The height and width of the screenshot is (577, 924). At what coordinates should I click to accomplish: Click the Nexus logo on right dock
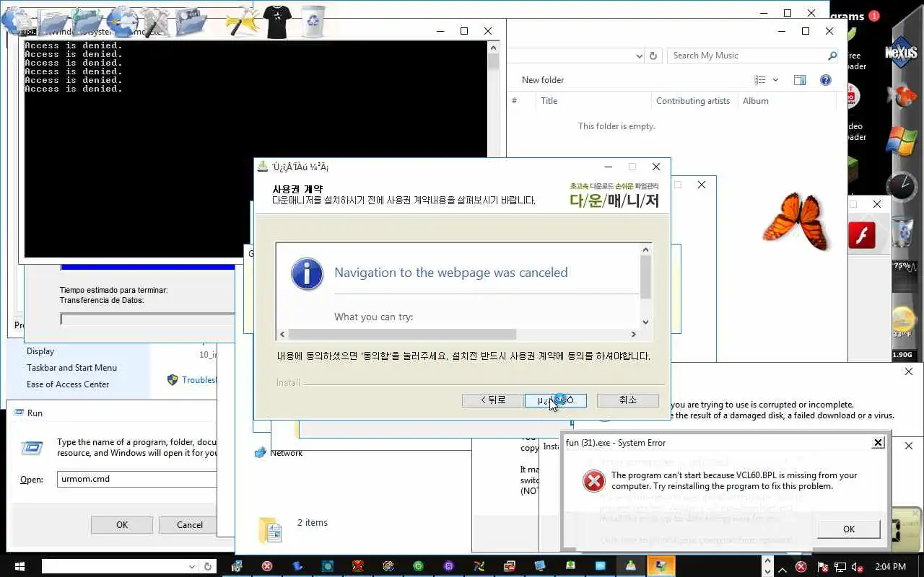point(901,52)
